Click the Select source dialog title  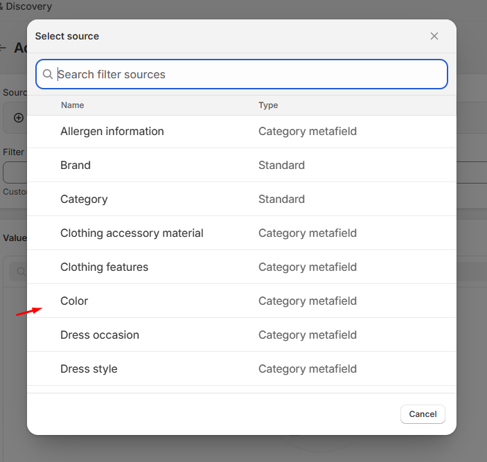[67, 36]
